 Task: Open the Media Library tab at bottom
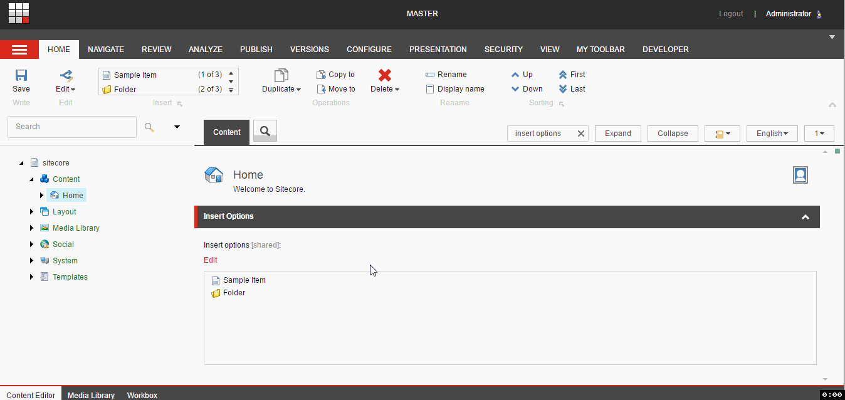click(x=91, y=395)
